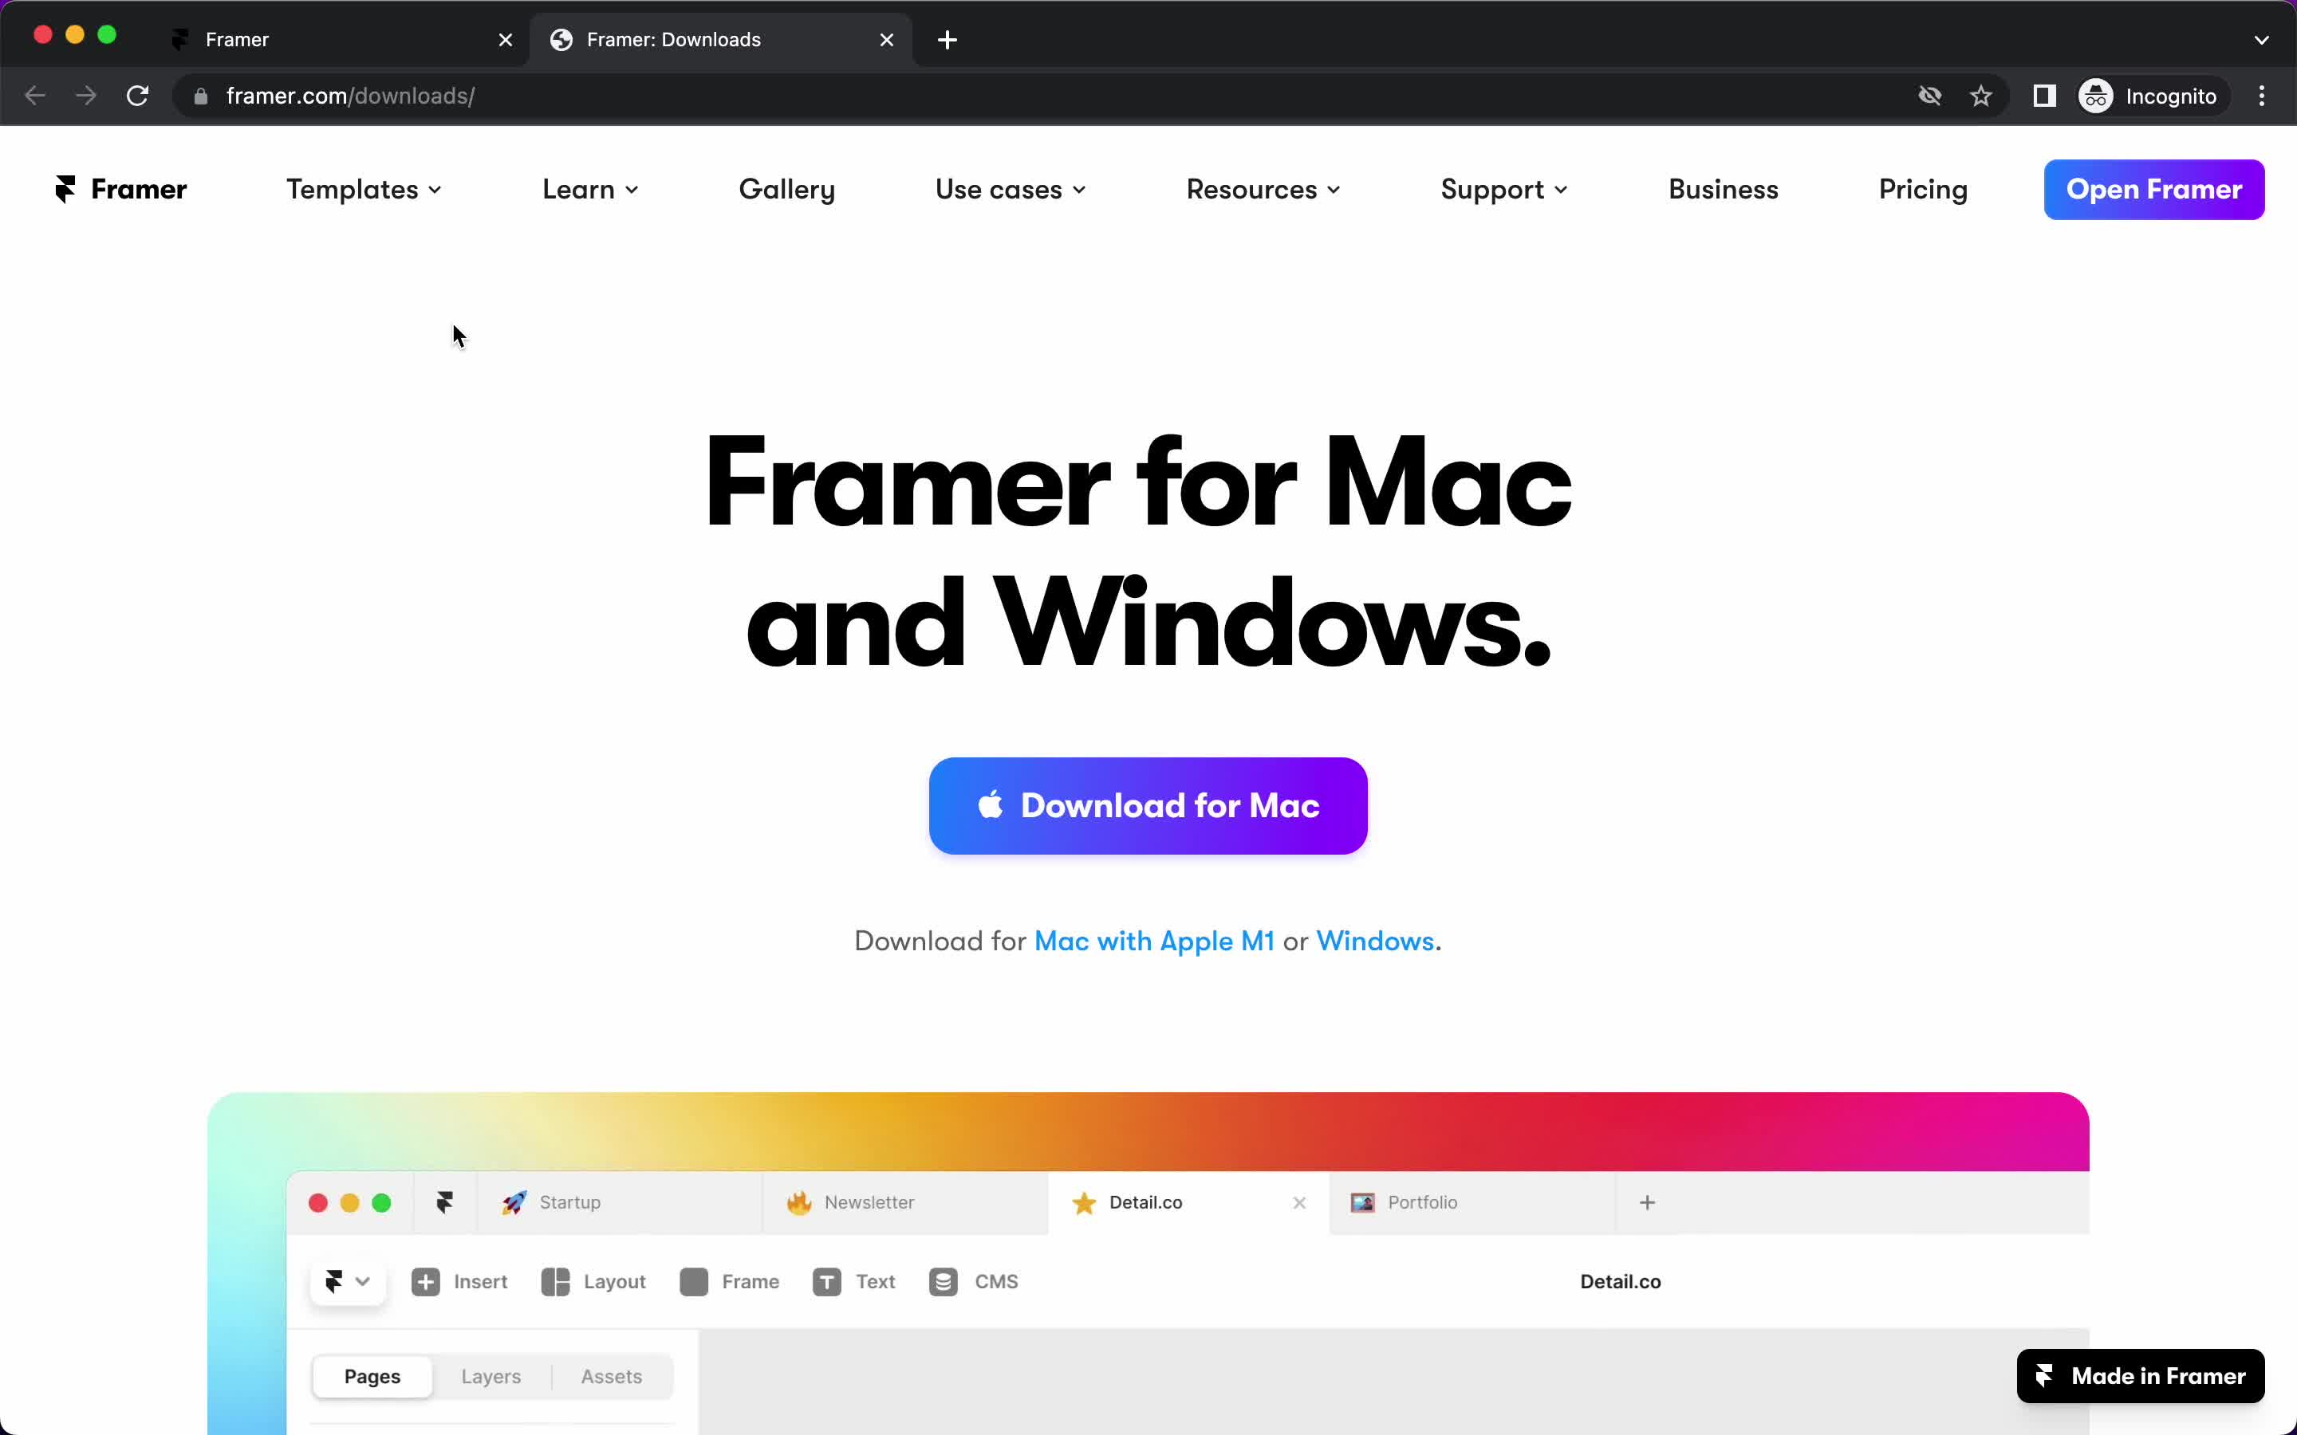Click the Windows download link
The width and height of the screenshot is (2297, 1435).
pyautogui.click(x=1374, y=939)
